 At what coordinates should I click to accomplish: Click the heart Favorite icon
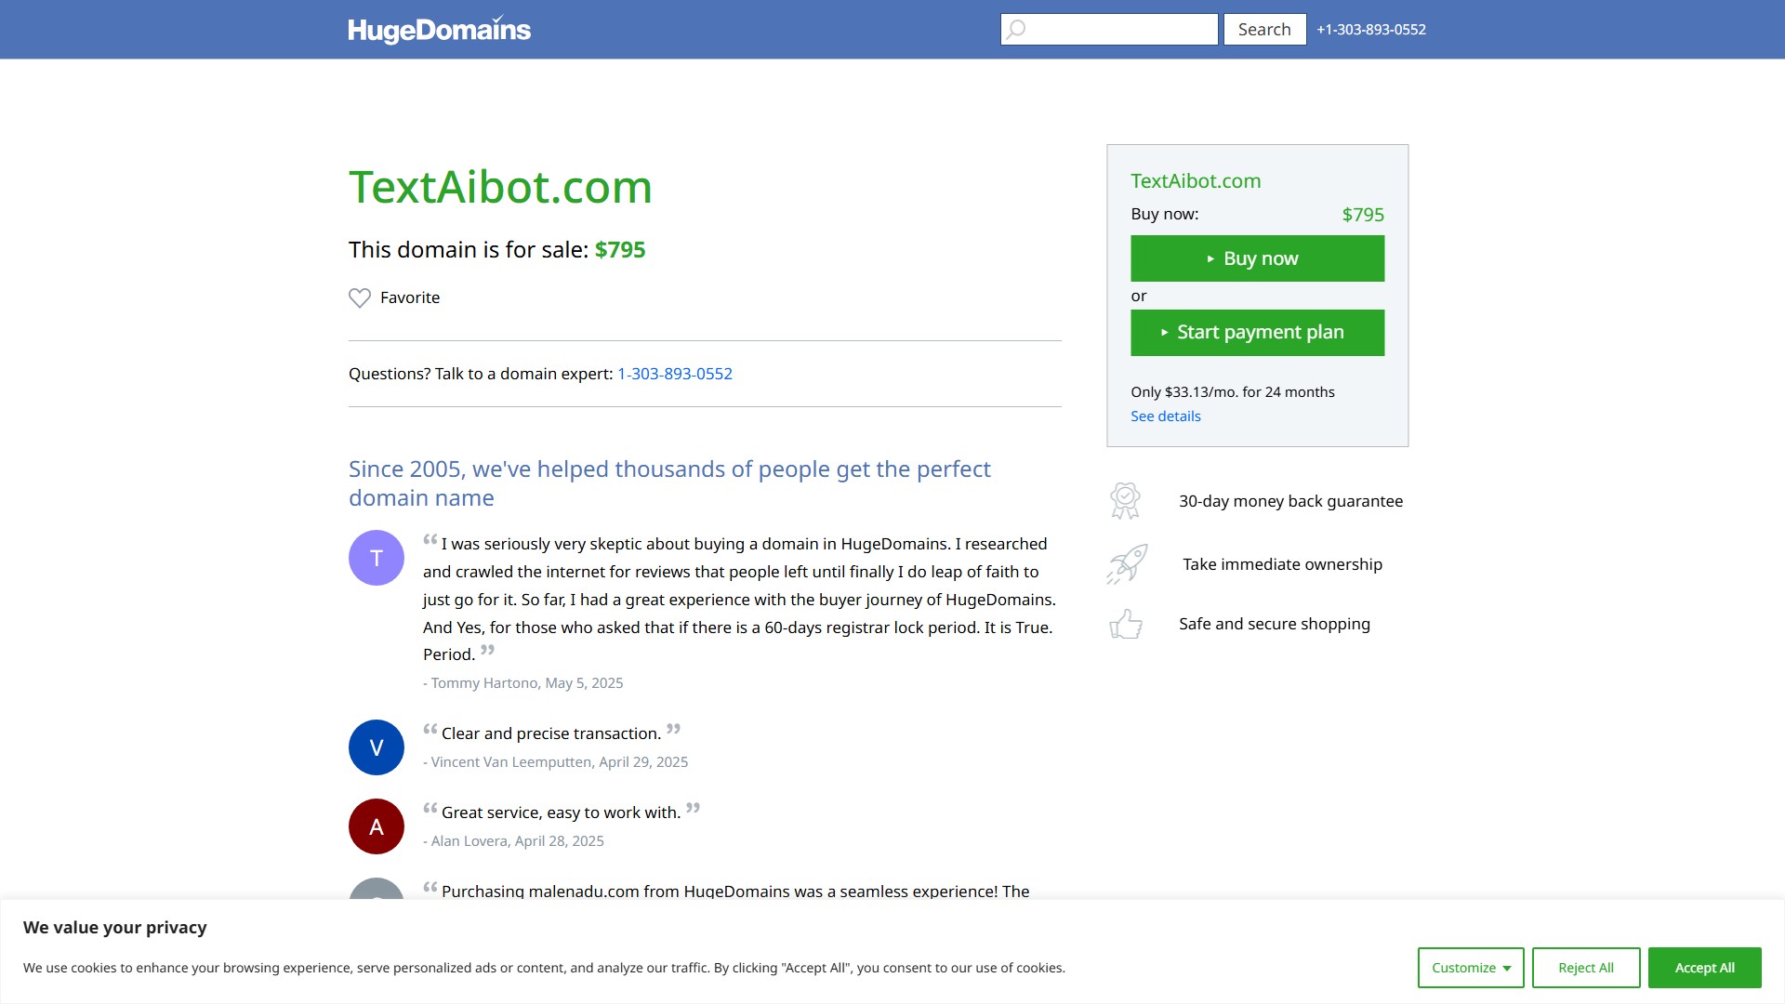point(360,297)
